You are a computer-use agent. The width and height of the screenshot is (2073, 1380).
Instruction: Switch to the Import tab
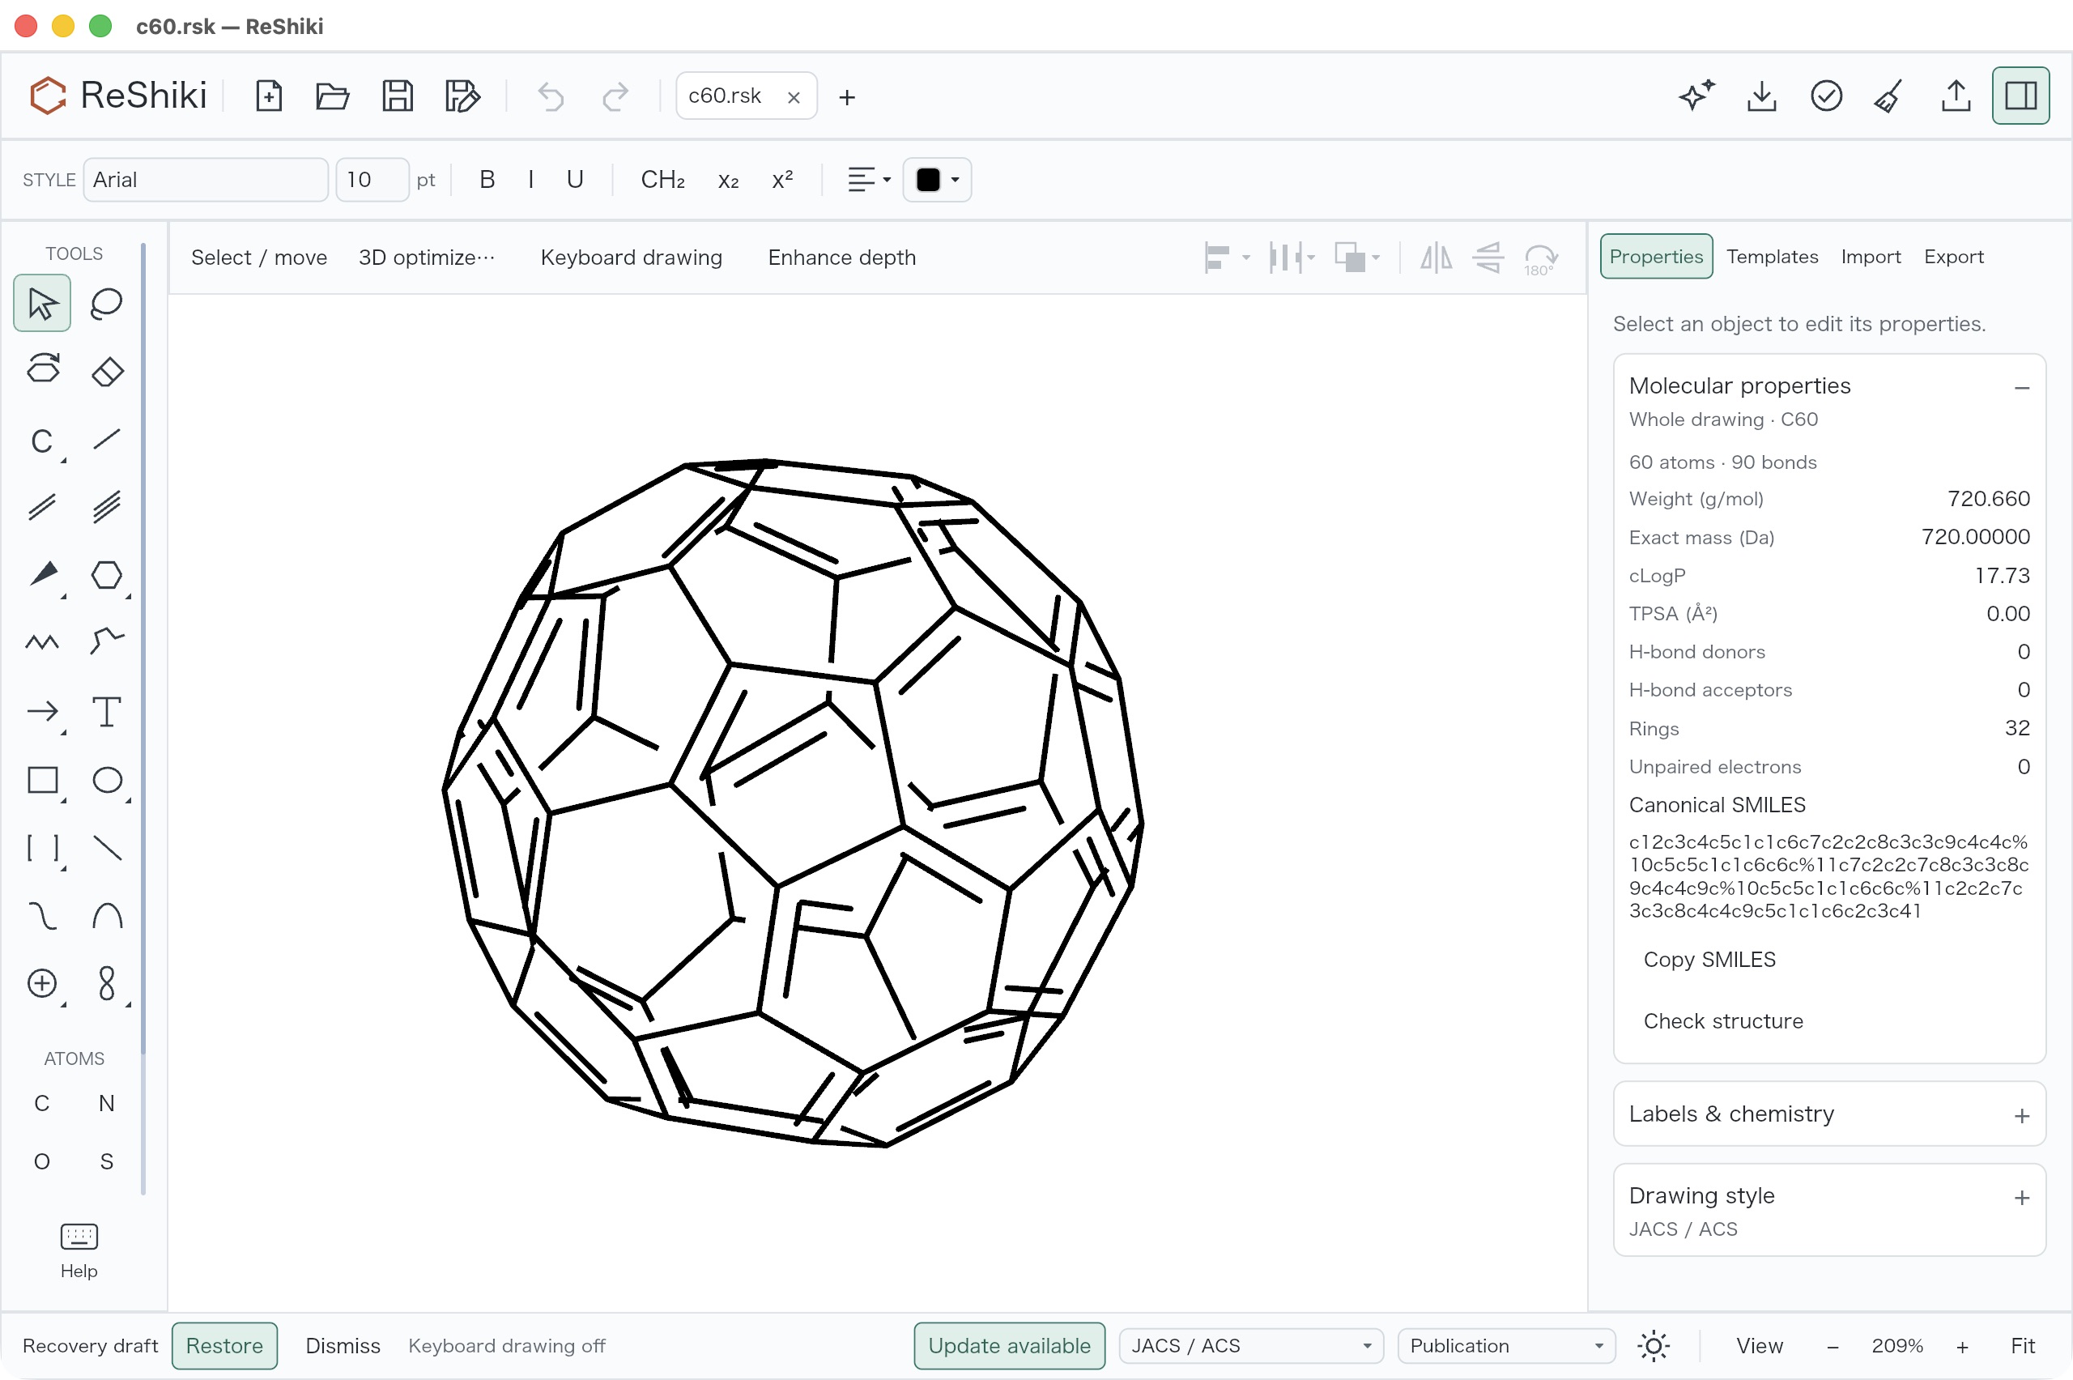click(1870, 256)
